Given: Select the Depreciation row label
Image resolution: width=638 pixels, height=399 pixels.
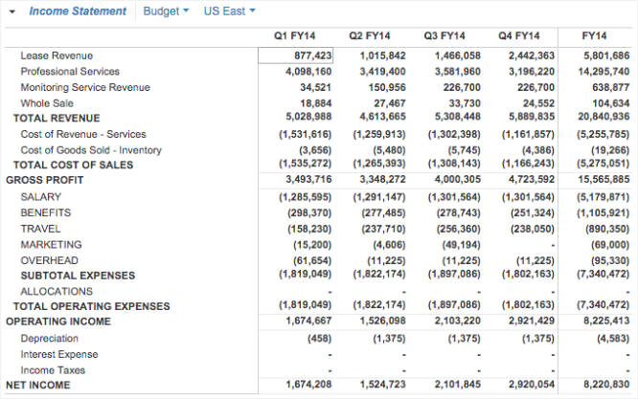Looking at the screenshot, I should (x=51, y=339).
